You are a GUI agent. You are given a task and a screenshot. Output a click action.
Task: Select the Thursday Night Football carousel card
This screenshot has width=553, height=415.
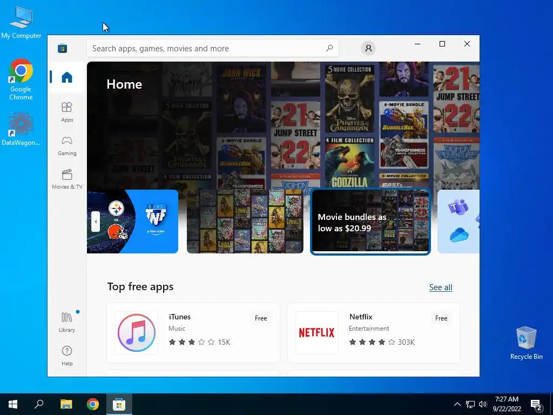(133, 222)
